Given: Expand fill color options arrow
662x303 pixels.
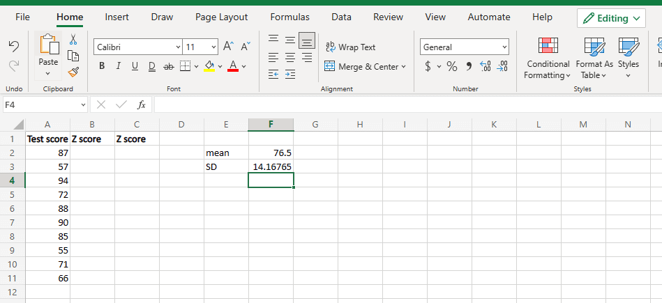Looking at the screenshot, I should (x=220, y=66).
